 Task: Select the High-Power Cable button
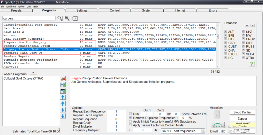tap(242, 131)
